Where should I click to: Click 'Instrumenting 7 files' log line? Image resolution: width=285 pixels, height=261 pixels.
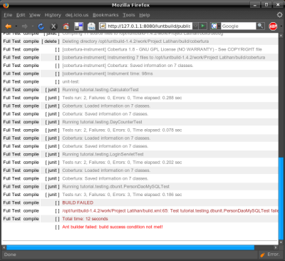(164, 57)
